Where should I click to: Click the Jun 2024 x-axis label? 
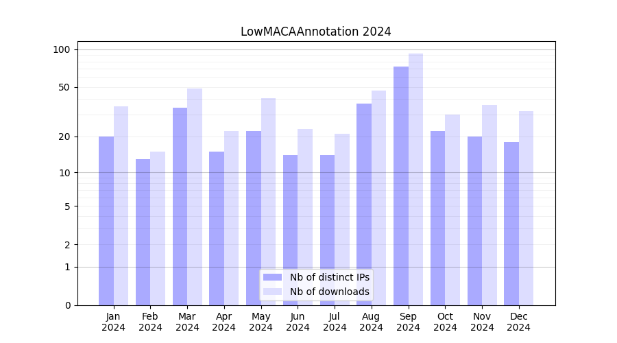[298, 322]
